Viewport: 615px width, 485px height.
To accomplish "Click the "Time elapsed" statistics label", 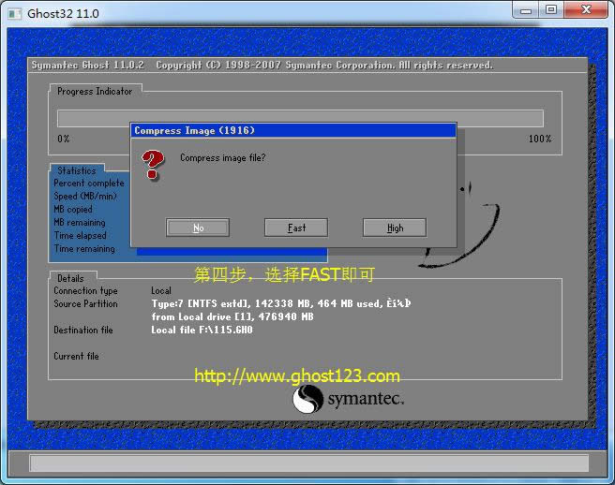I will coord(80,235).
